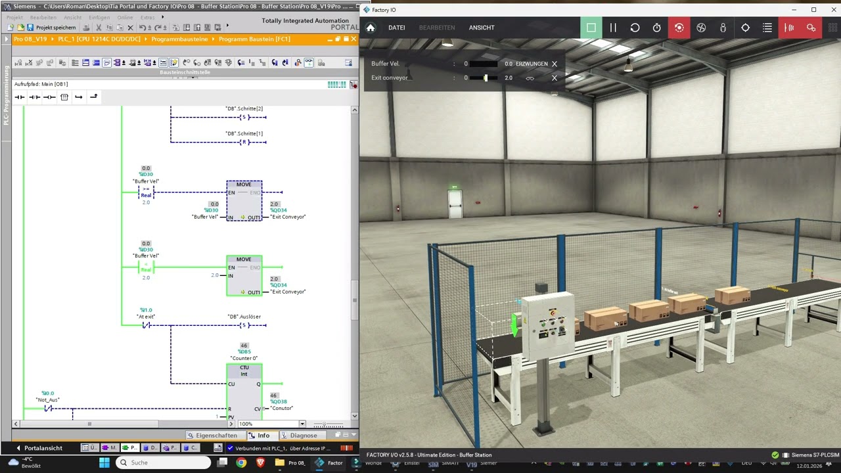Pause the Factory IO simulation
The width and height of the screenshot is (841, 473).
(x=613, y=28)
